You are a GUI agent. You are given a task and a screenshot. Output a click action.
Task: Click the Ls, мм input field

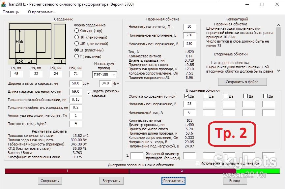click(x=16, y=74)
